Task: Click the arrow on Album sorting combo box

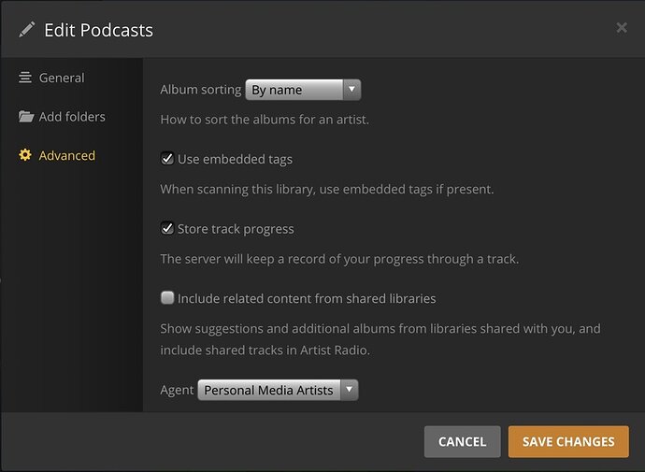Action: (x=351, y=90)
